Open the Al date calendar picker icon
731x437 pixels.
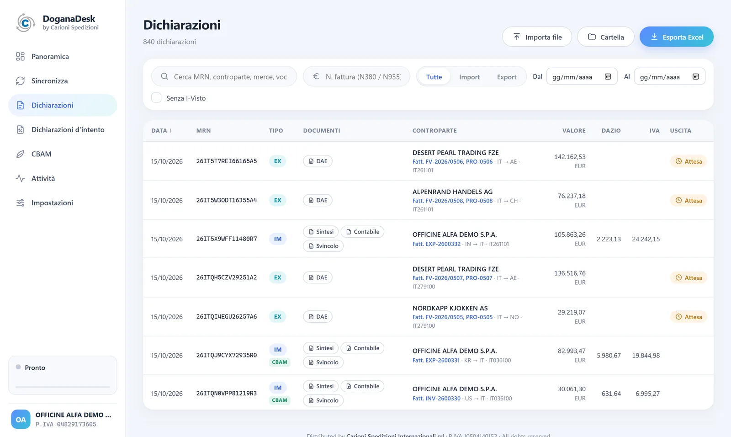coord(695,77)
